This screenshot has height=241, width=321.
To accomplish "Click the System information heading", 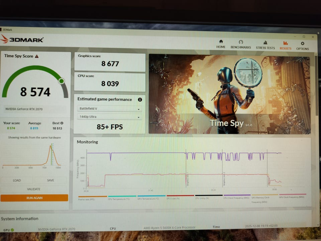I will 20,219.
